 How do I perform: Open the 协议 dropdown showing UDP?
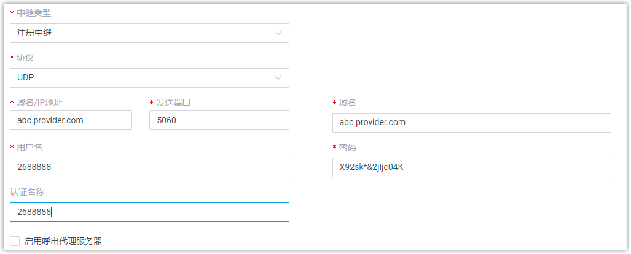[141, 78]
